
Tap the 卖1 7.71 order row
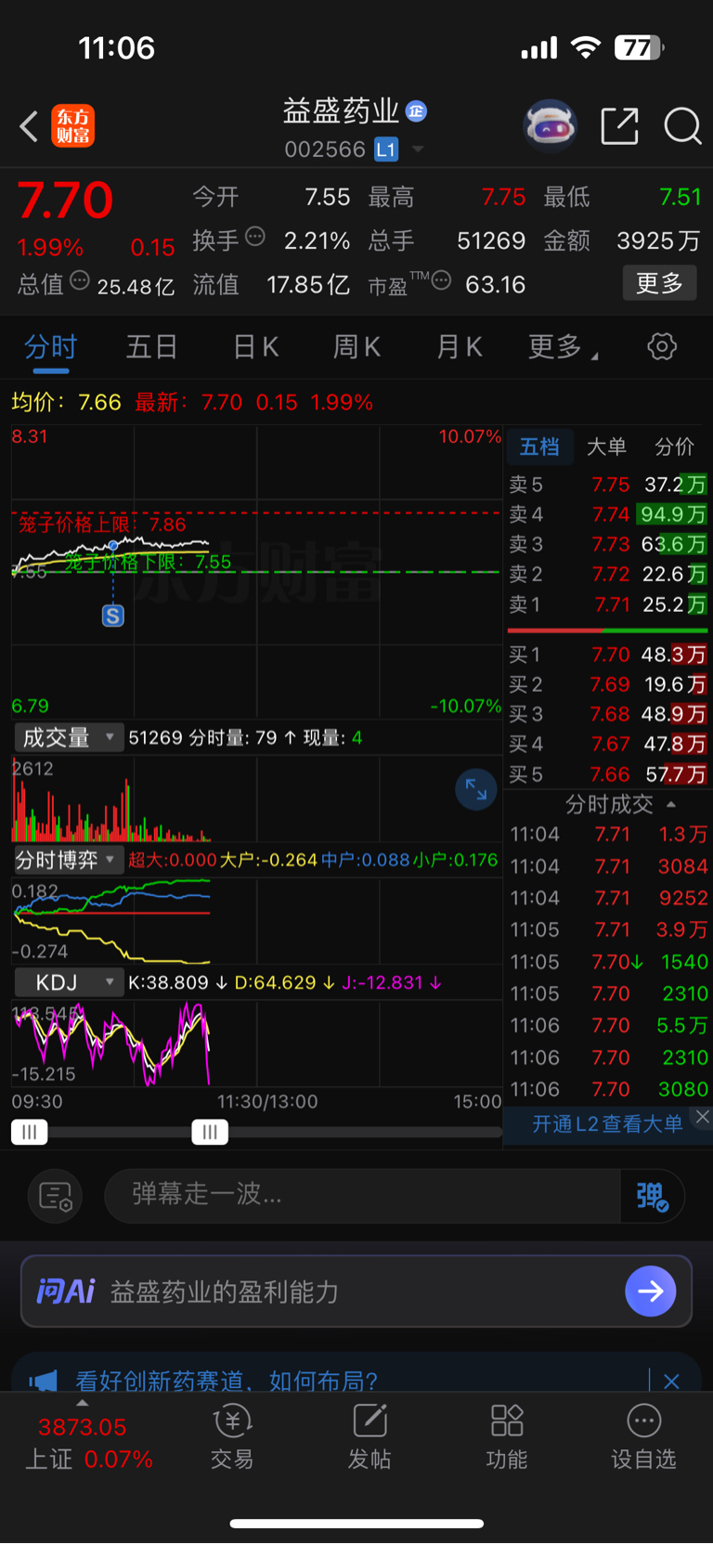click(x=608, y=604)
